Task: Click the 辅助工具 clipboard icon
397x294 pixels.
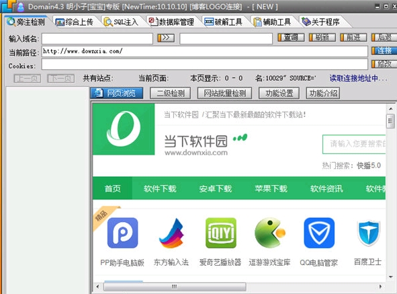Action: 257,22
